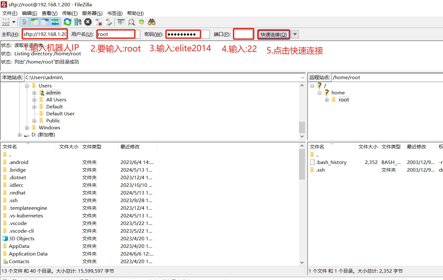Viewport: 443px width, 280px height.
Task: Open the 书签(B) menu
Action: click(x=115, y=13)
